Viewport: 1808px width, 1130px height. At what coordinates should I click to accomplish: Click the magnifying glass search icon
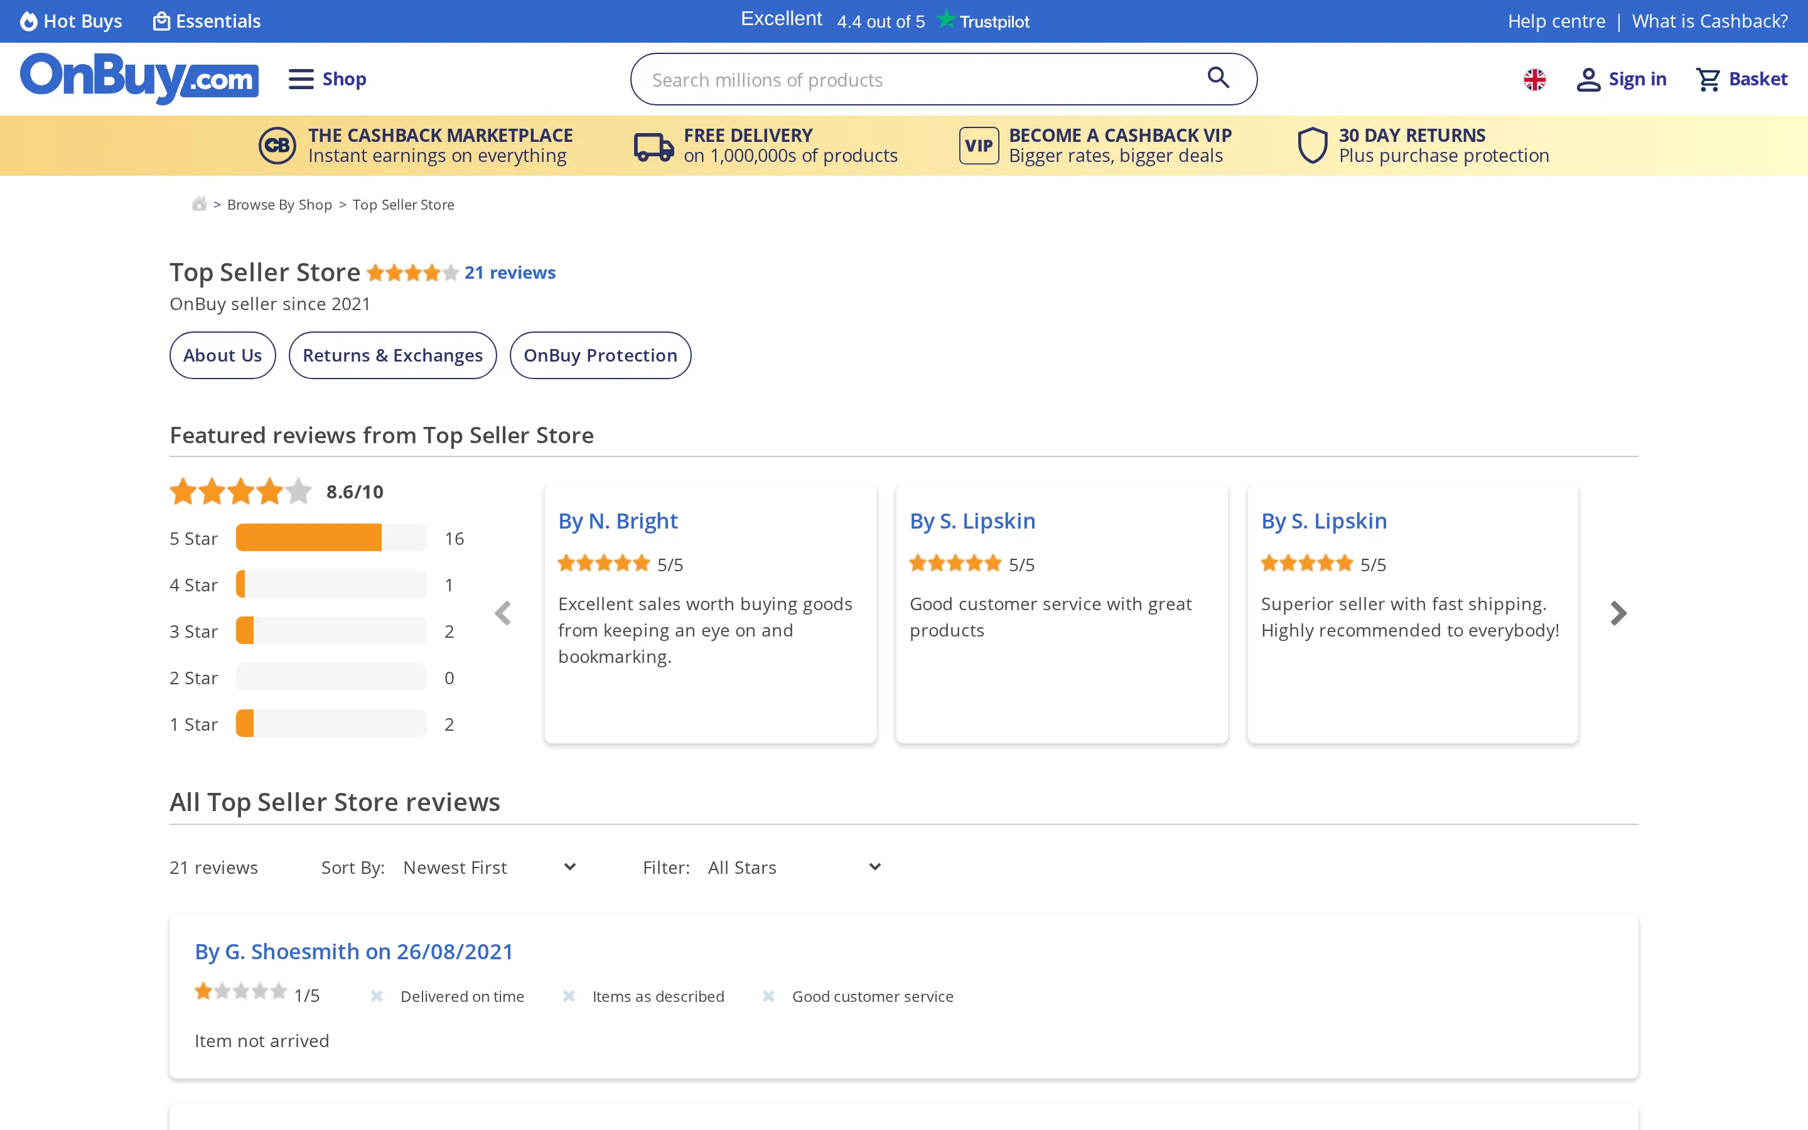click(x=1219, y=77)
